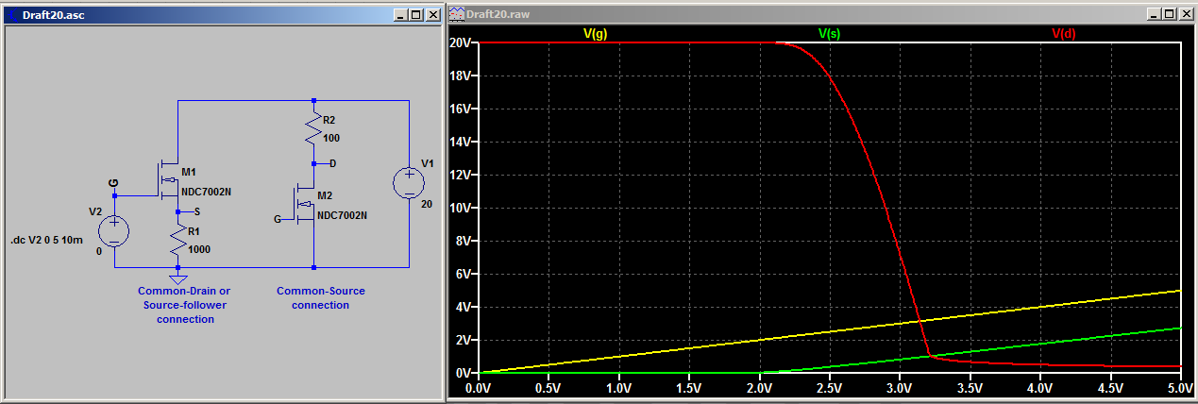Click the 5.0V label on the horizontal axis
The image size is (1198, 404).
(1179, 388)
